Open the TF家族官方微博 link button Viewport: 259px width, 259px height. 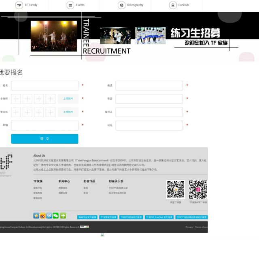108,217
